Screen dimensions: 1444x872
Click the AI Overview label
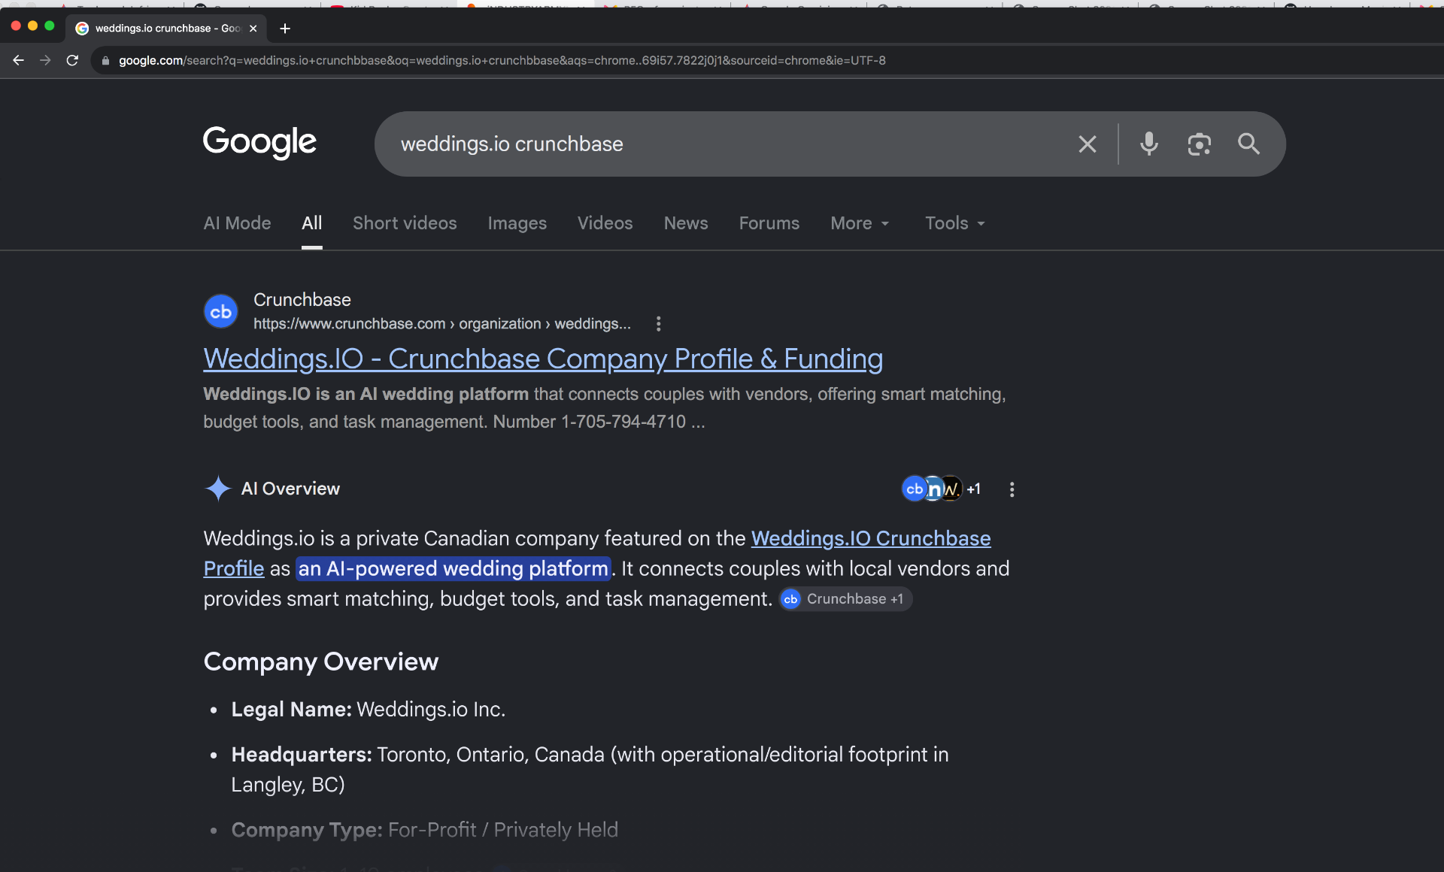[x=290, y=489]
